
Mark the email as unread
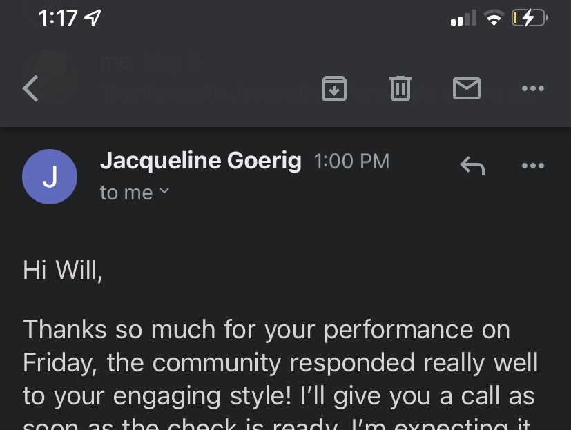(467, 88)
